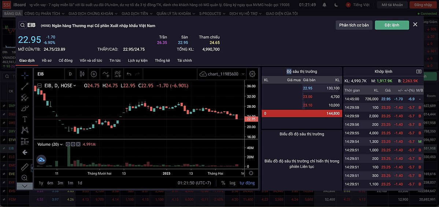Click the Phân tích cơ bản button
This screenshot has height=207, width=439.
354,25
